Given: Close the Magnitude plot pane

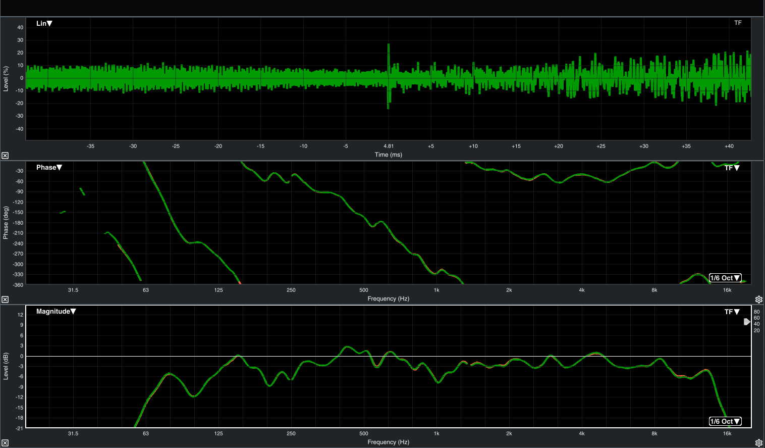Looking at the screenshot, I should [5, 443].
